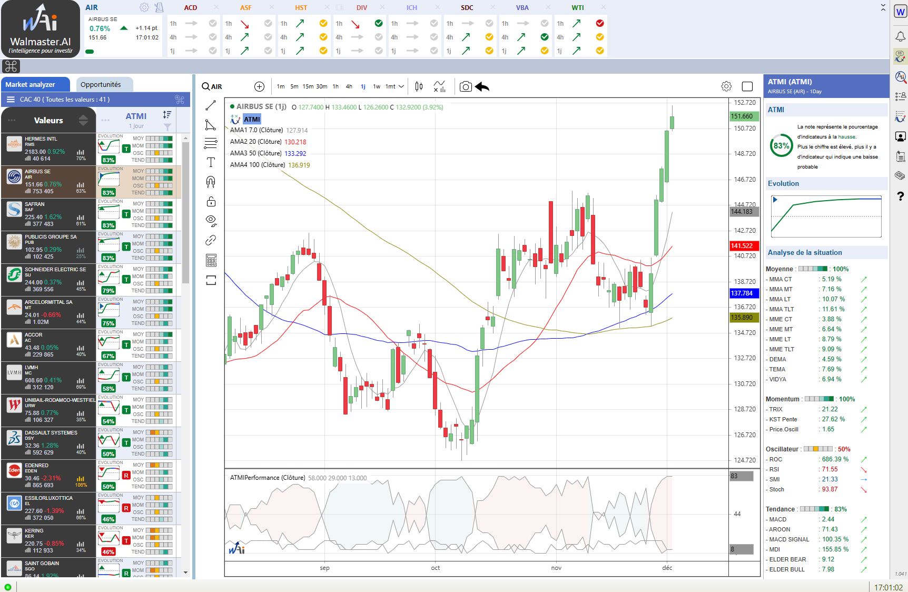The image size is (908, 592).
Task: Toggle drawings visibility with the eye icon
Action: 211,220
